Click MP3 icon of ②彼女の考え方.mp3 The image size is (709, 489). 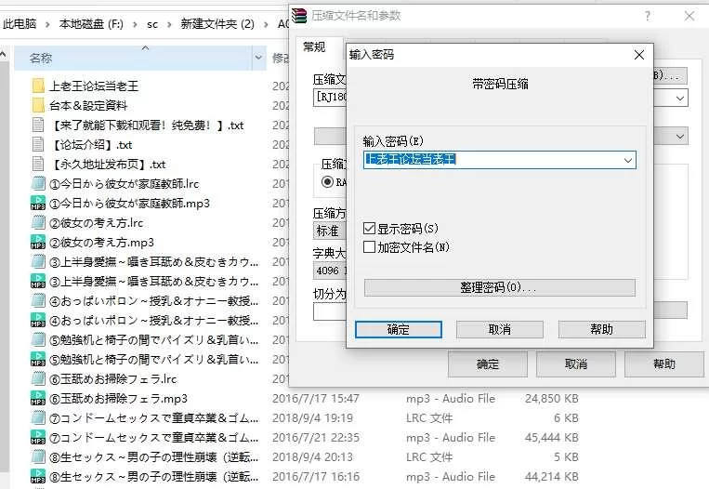click(x=38, y=243)
